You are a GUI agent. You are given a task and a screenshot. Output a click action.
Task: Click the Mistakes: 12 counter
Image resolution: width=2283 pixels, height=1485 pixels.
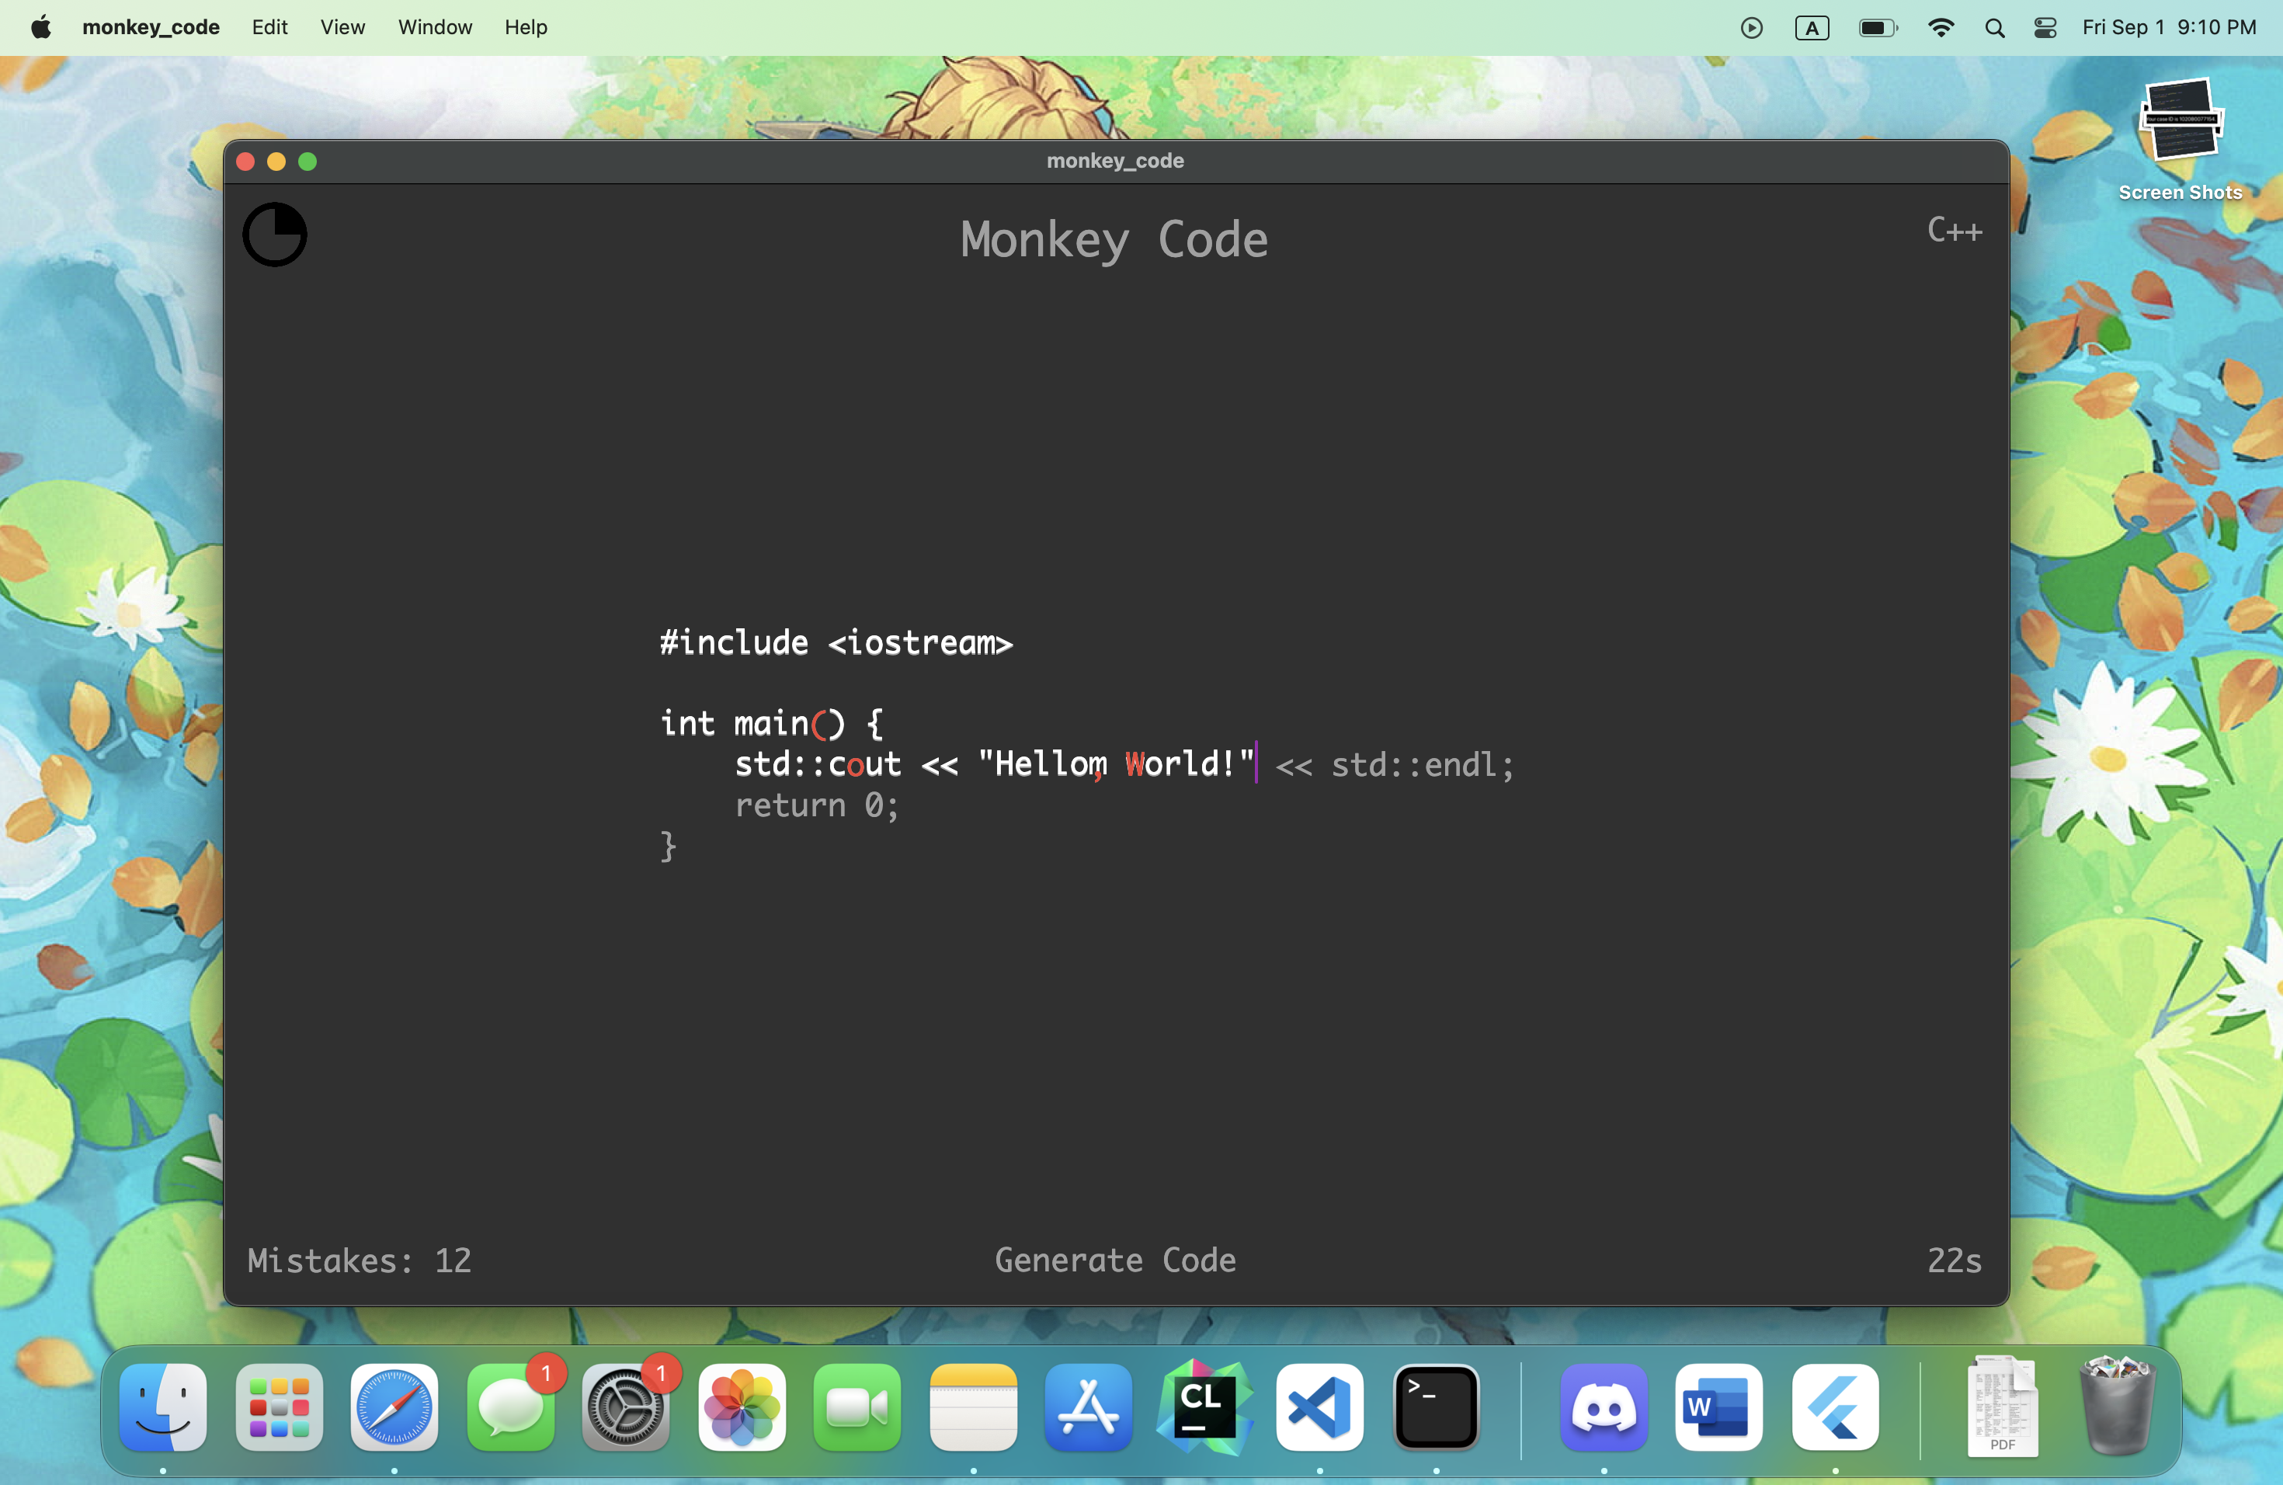(x=360, y=1261)
